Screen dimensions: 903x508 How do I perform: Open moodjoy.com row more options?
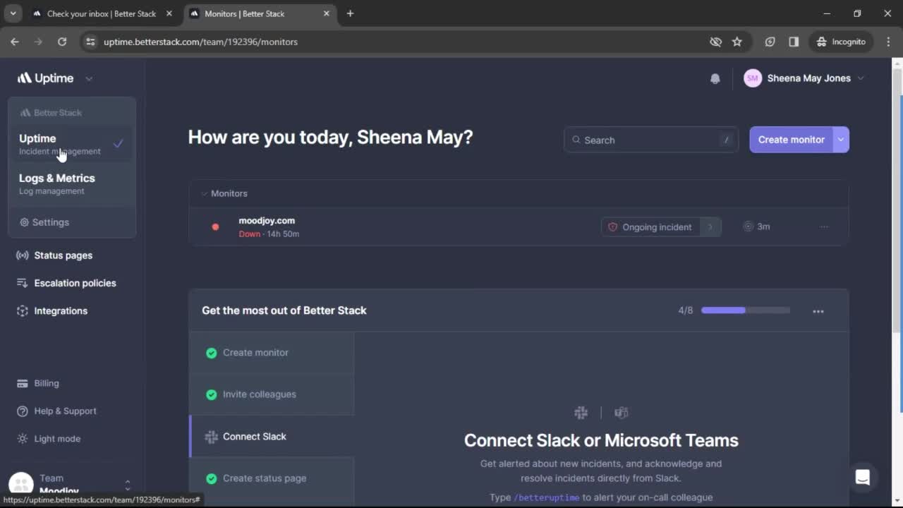(x=824, y=226)
